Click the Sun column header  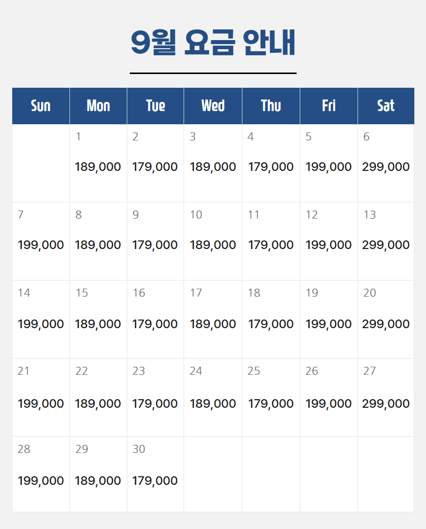click(x=41, y=106)
